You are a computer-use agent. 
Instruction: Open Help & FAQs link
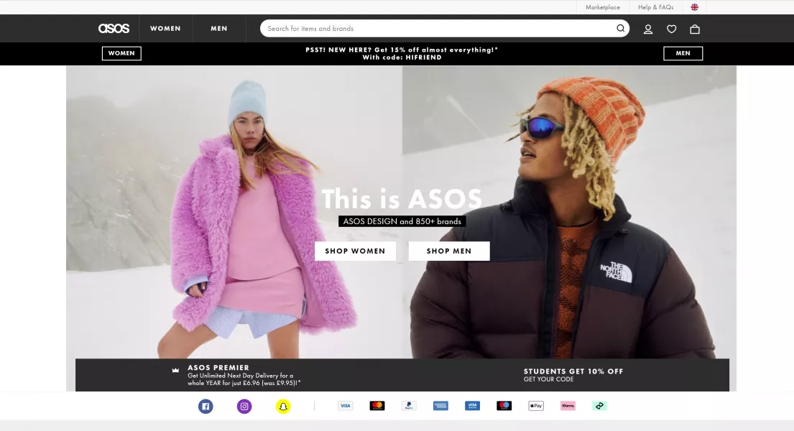(656, 7)
